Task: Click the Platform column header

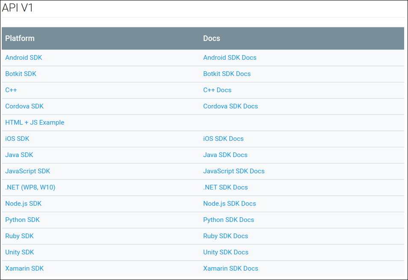Action: 20,38
